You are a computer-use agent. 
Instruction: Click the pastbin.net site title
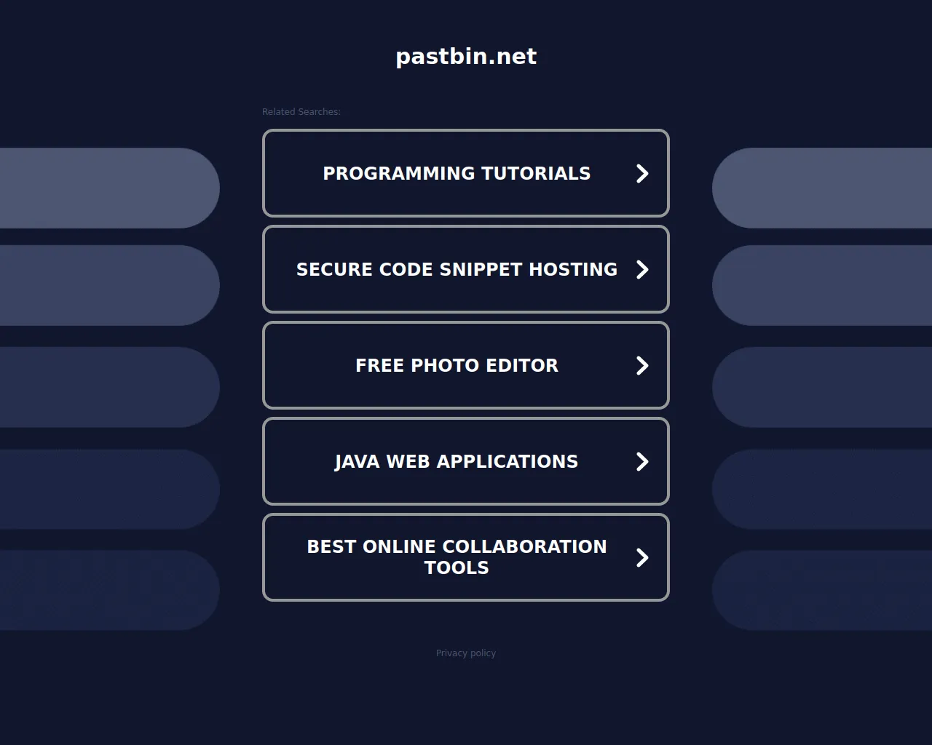465,56
